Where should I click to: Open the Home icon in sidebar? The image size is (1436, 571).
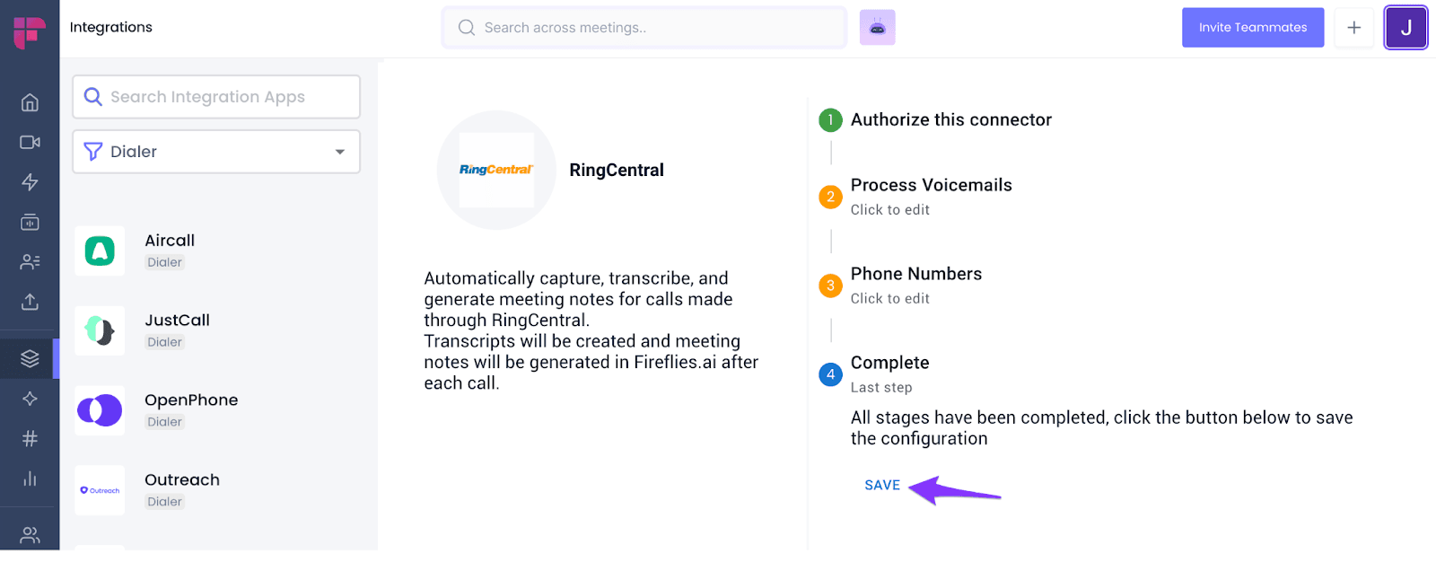click(x=30, y=102)
